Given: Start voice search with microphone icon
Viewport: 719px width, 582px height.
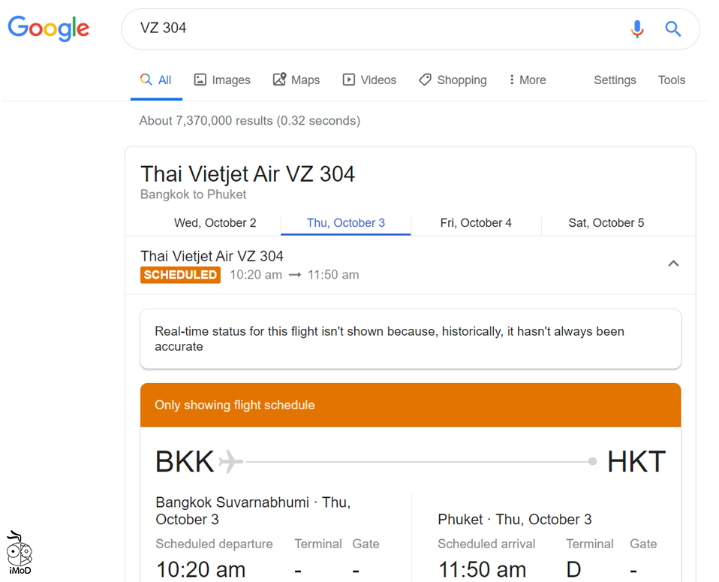Looking at the screenshot, I should pyautogui.click(x=637, y=29).
